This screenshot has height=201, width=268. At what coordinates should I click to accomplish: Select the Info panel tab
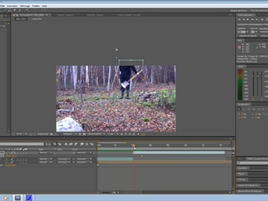point(240,40)
